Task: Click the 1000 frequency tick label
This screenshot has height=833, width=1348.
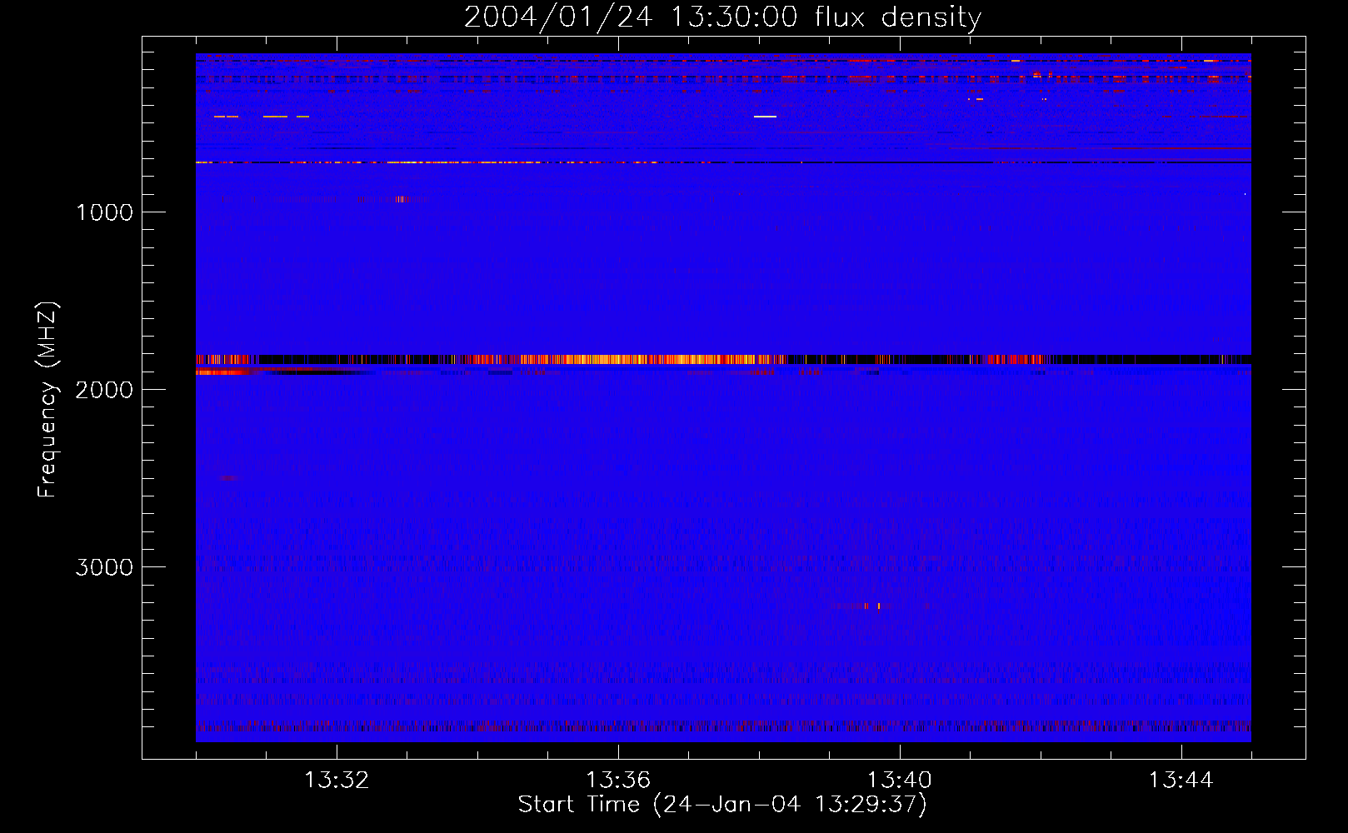Action: (x=104, y=212)
